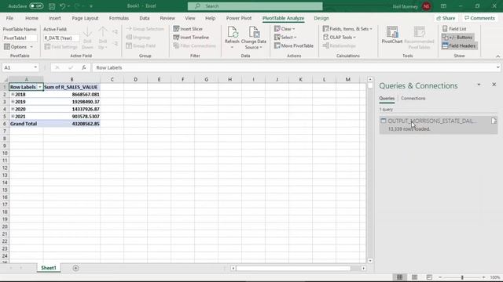Click the Refresh data icon
This screenshot has height=282, width=503.
click(x=232, y=32)
